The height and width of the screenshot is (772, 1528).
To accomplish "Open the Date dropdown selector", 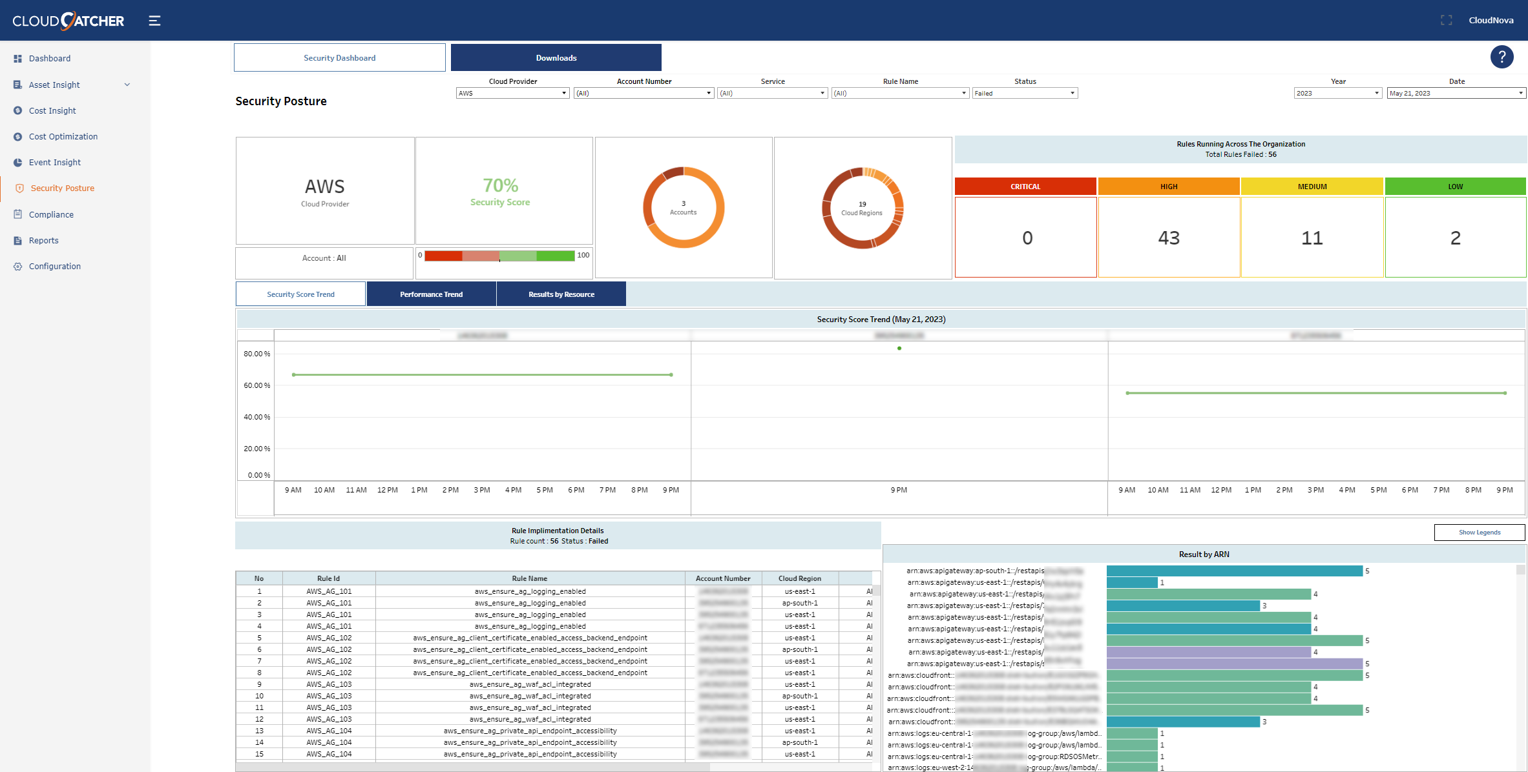I will pos(1456,93).
